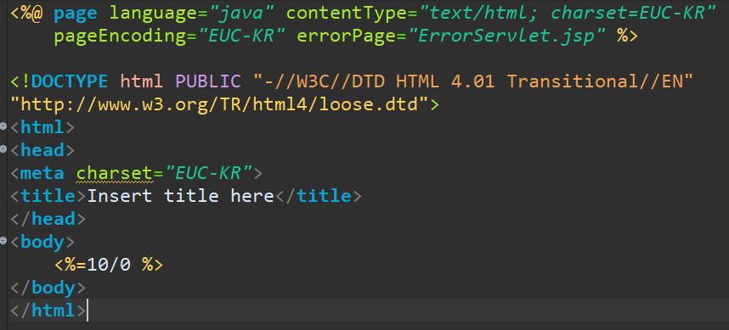
Task: Click the 'Insert title here' text
Action: pos(180,196)
